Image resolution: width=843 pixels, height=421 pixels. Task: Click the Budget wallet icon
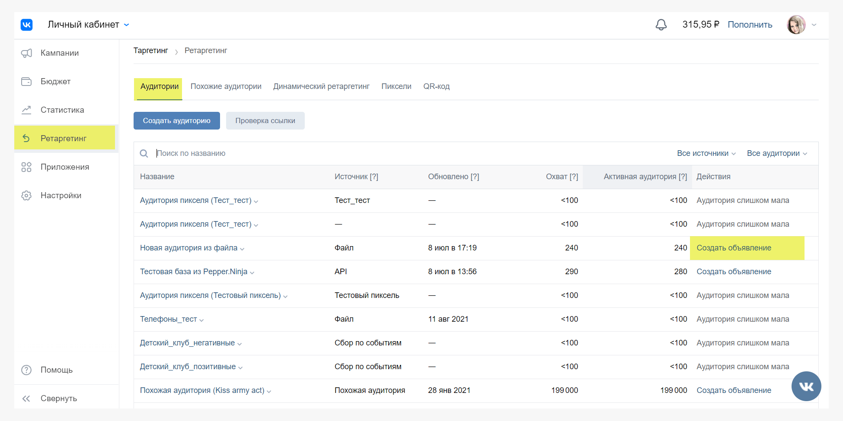click(26, 82)
